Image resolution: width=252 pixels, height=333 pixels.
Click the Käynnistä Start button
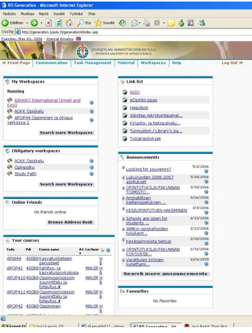14,326
